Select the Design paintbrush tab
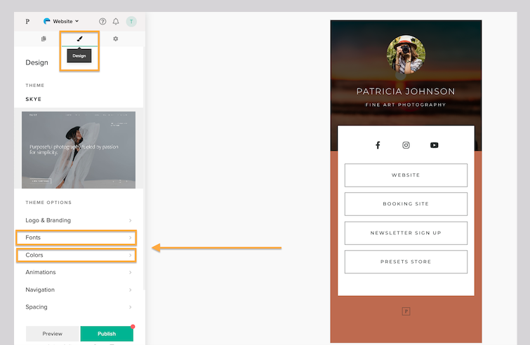The height and width of the screenshot is (345, 530). point(80,39)
